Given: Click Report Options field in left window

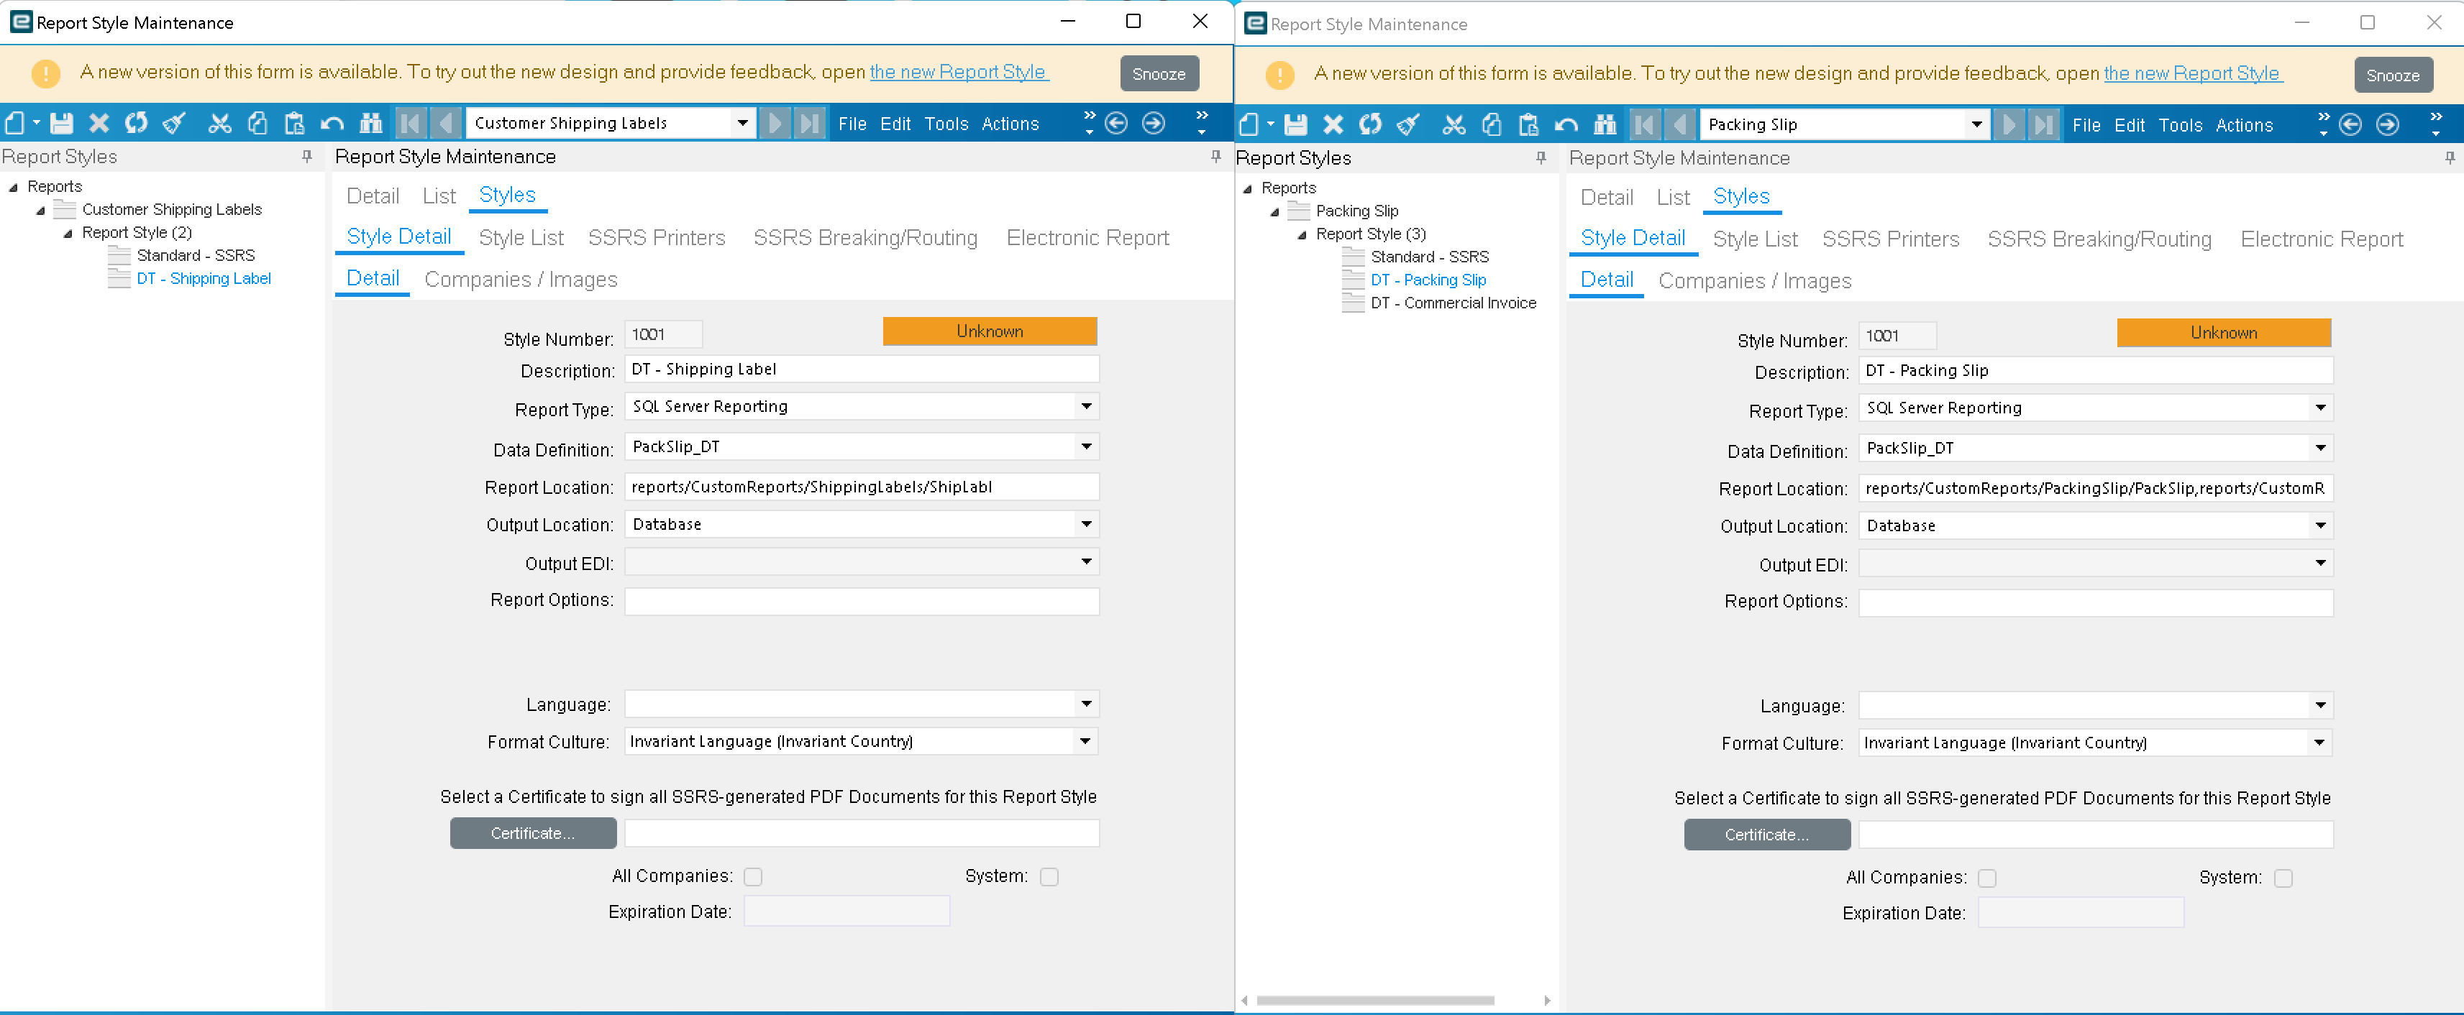Looking at the screenshot, I should pyautogui.click(x=861, y=601).
